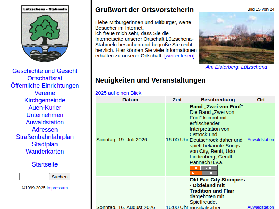
Task: Open the Am Elsterberg landscape photo
Action: tap(236, 38)
